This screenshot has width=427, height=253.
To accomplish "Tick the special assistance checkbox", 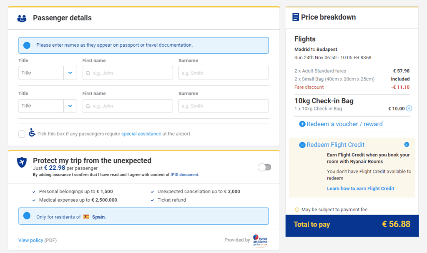I will point(22,134).
